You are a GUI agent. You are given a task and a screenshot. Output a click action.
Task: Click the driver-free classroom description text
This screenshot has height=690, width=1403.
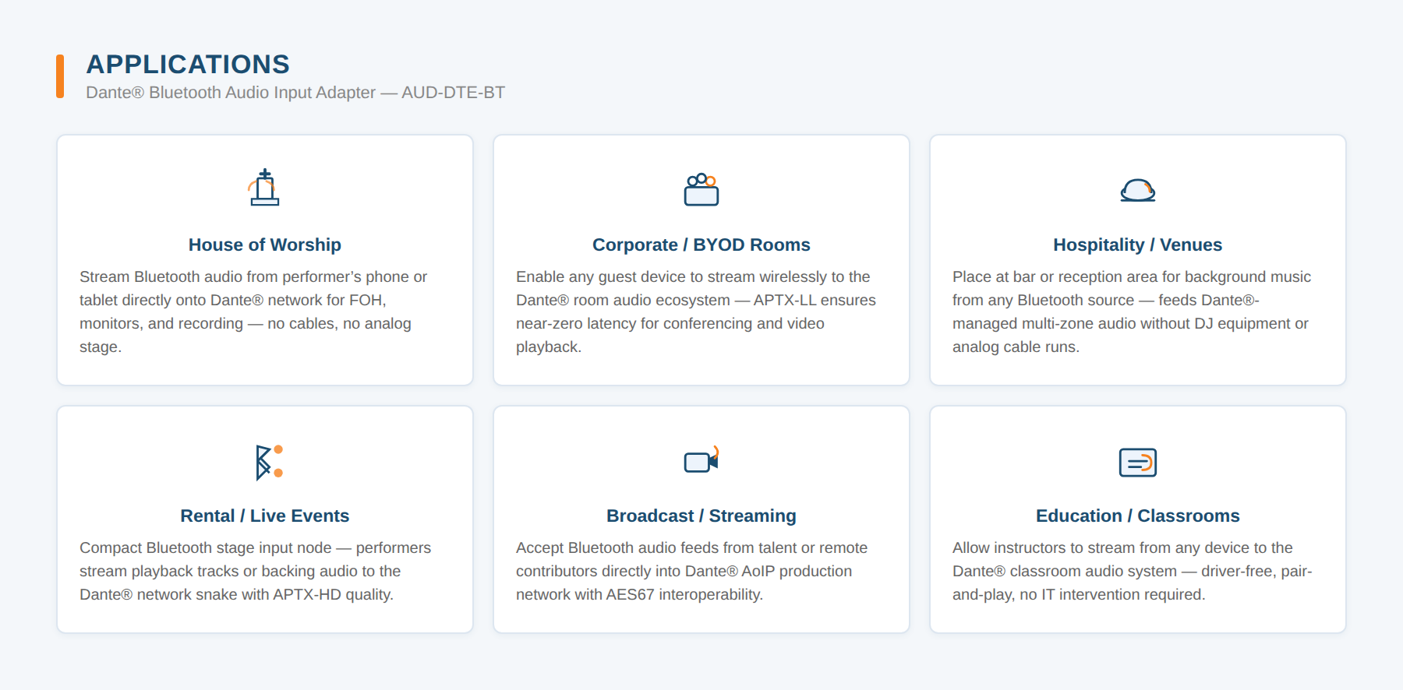pos(1133,571)
